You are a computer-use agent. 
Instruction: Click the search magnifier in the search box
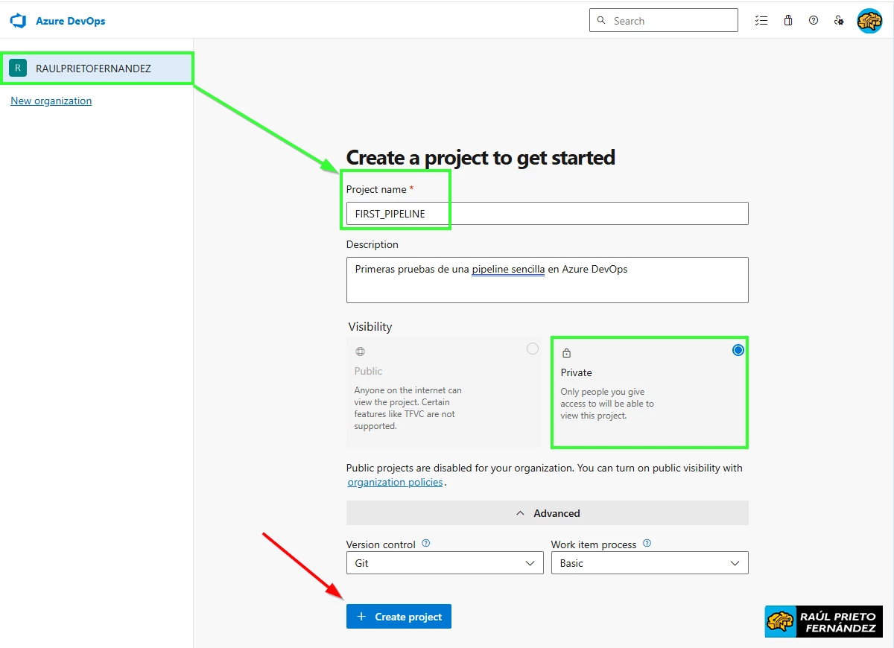pyautogui.click(x=601, y=20)
